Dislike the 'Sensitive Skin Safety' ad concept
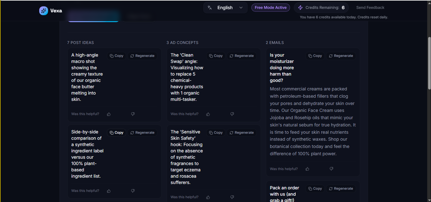 tap(232, 197)
